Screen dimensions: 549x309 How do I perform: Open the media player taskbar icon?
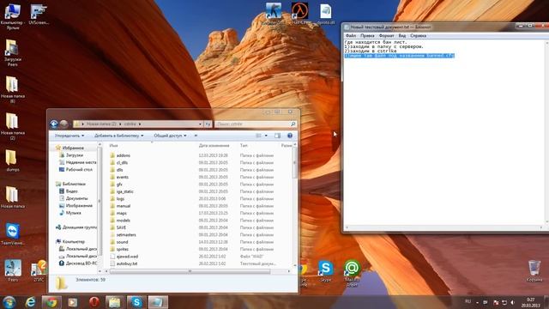click(x=73, y=302)
